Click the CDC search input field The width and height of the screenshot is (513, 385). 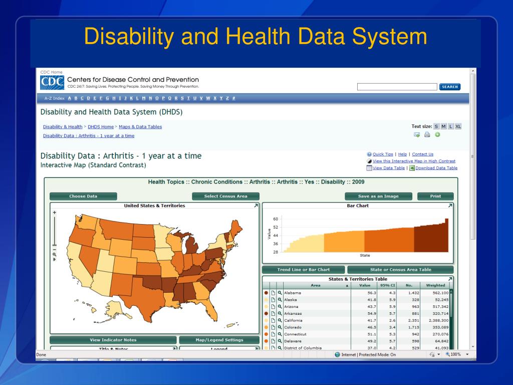[397, 87]
